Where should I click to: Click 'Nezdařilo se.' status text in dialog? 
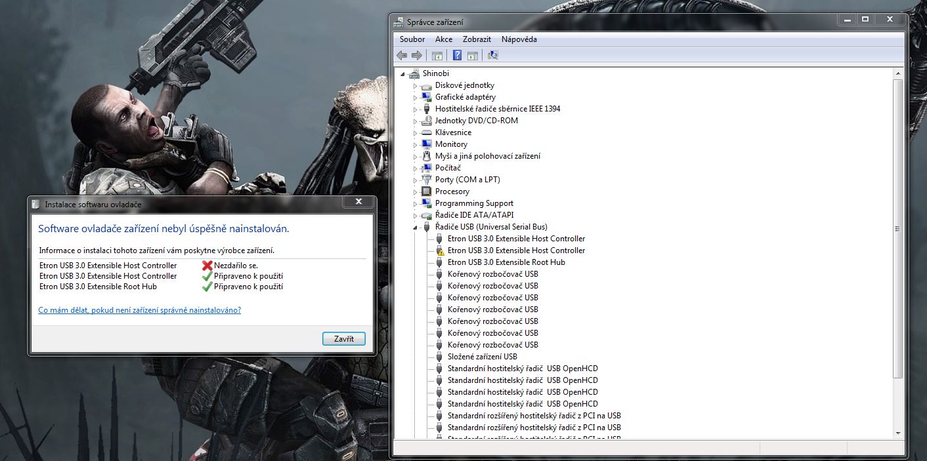click(x=236, y=266)
